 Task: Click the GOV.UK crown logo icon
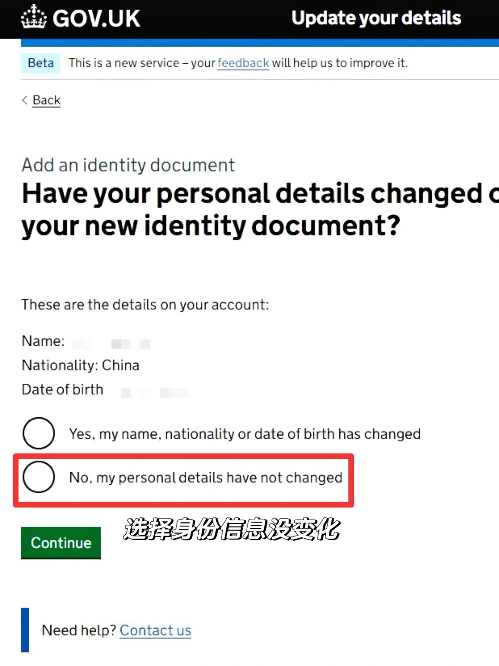click(34, 17)
